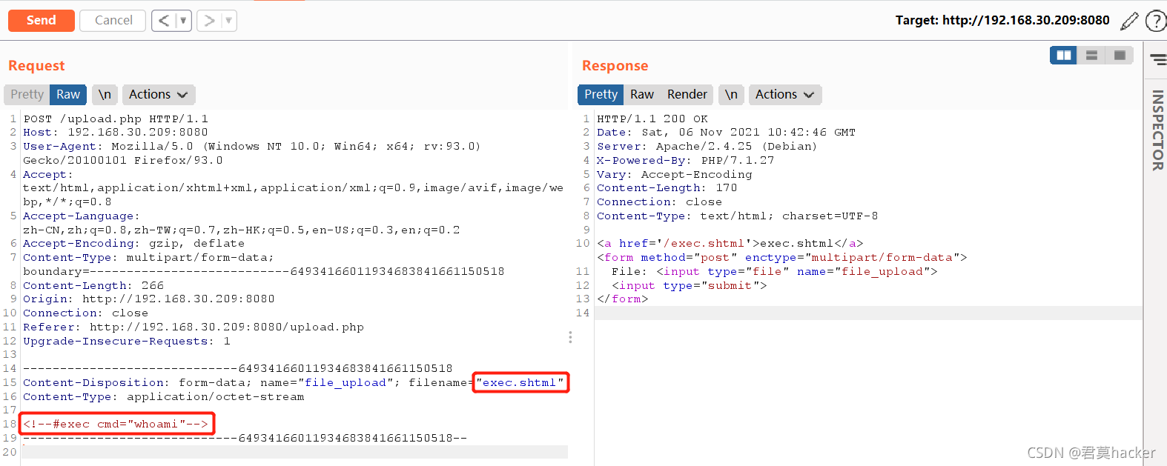The width and height of the screenshot is (1167, 466).
Task: Select the Response Render tab
Action: 687,95
